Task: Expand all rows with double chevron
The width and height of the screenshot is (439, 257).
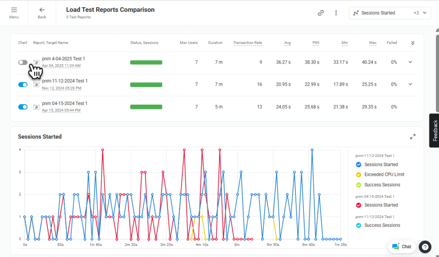Action: 412,43
